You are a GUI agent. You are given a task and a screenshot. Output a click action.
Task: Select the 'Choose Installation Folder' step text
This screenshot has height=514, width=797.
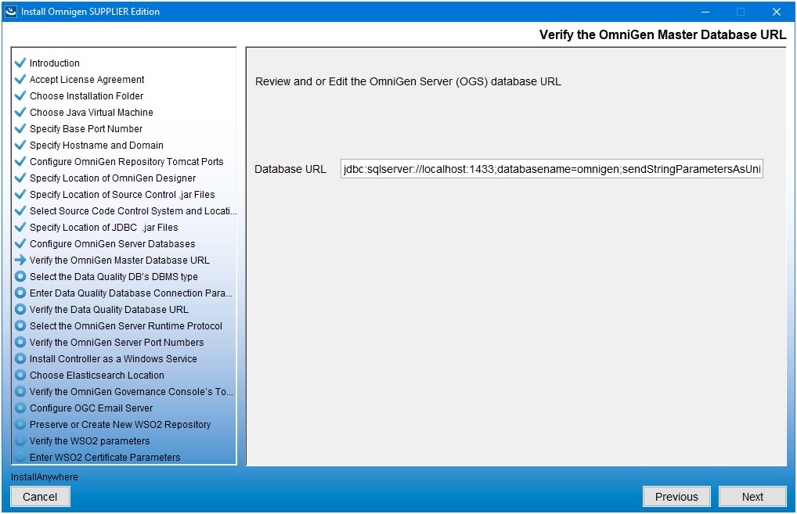86,96
